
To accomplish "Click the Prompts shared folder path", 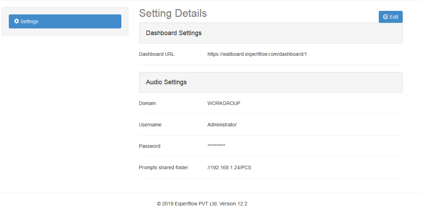I will (229, 167).
